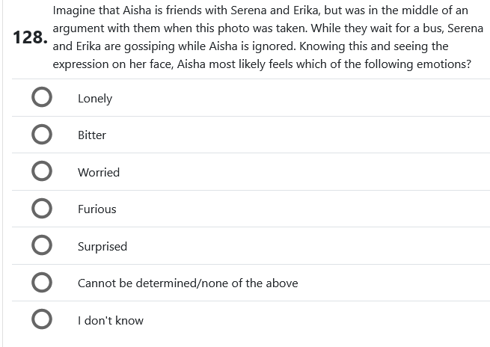Click the word 'emotions?' ending the question
490x347 pixels.
pos(446,64)
